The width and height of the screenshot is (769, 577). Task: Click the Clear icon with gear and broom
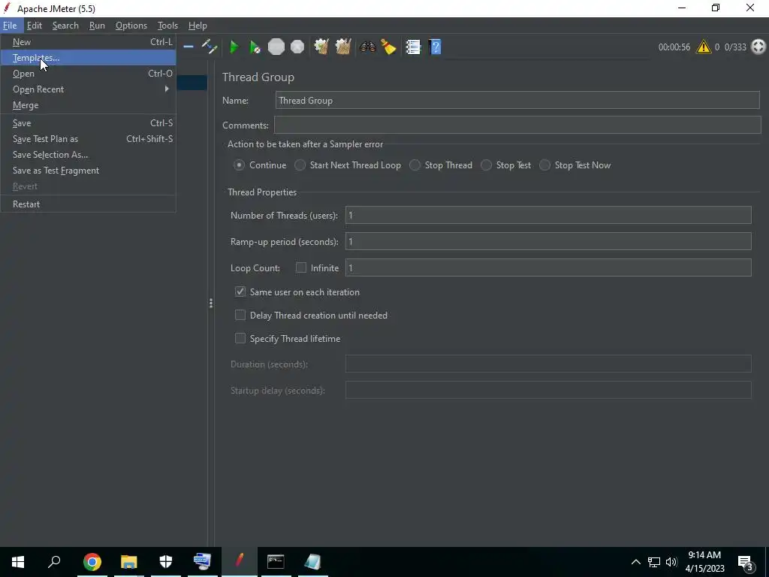pyautogui.click(x=321, y=47)
